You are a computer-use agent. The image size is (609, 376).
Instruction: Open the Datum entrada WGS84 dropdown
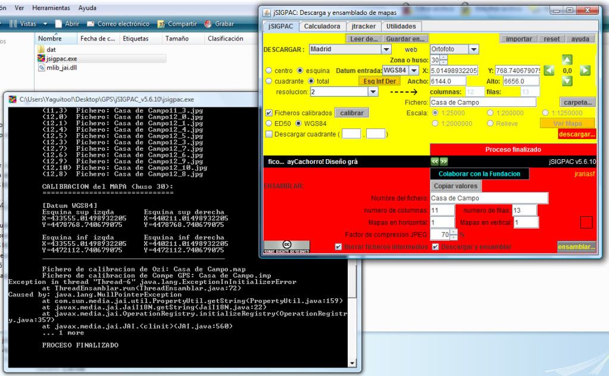[x=414, y=71]
